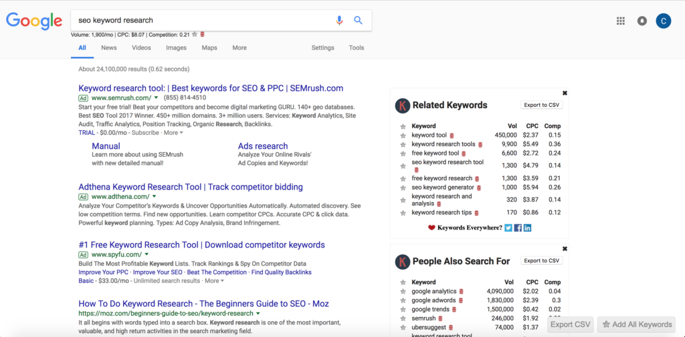685x337 pixels.
Task: Click the database icon next to 'keyword research tips'
Action: click(476, 213)
